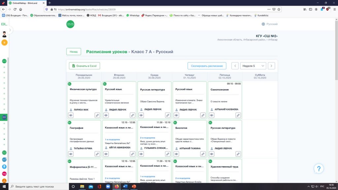Go to next week with right chevron
Screen dimensions: 338x190
pyautogui.click(x=271, y=66)
